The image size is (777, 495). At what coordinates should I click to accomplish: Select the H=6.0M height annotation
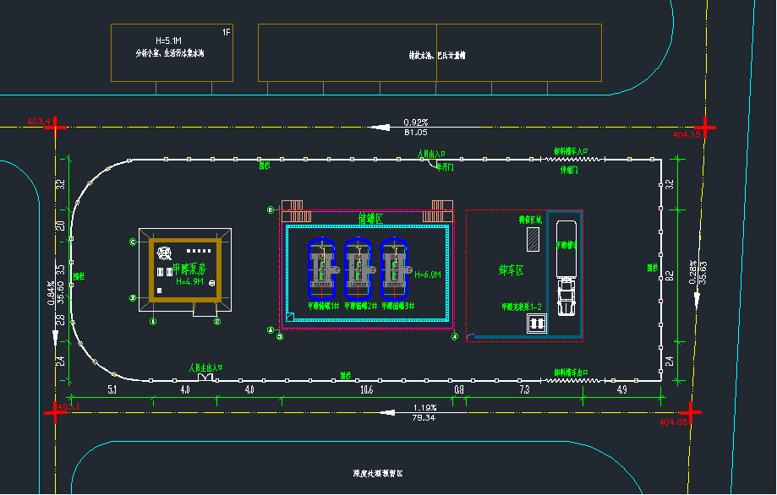pos(427,275)
